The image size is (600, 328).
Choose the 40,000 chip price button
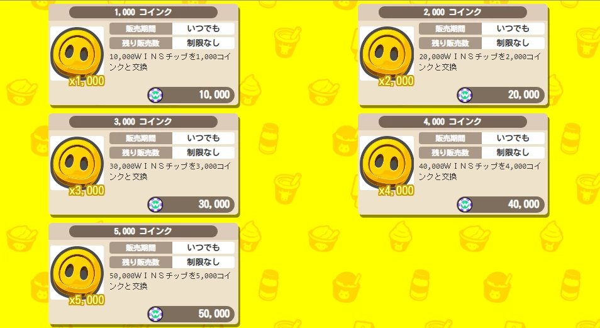pos(501,205)
